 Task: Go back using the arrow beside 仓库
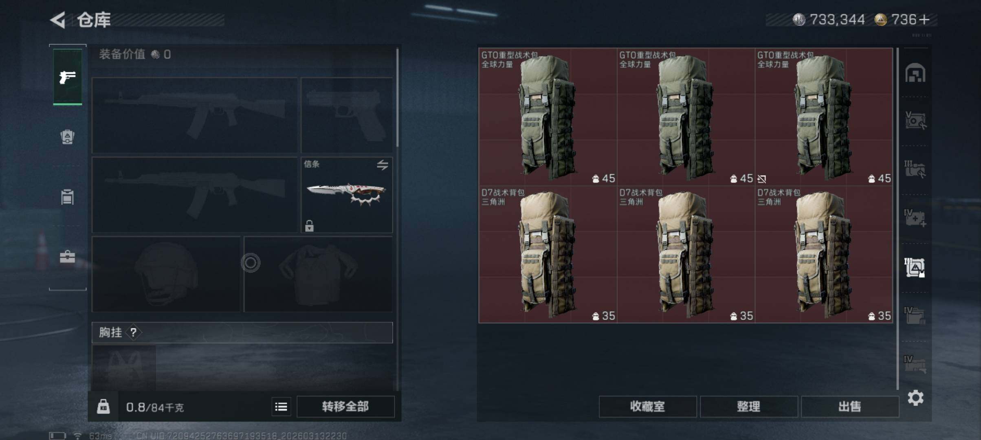(58, 20)
